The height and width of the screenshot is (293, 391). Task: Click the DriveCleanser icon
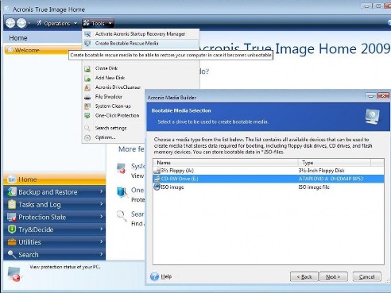tap(87, 87)
